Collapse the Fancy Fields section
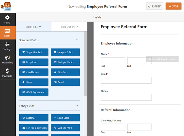The height and width of the screenshot is (136, 184). click(77, 106)
